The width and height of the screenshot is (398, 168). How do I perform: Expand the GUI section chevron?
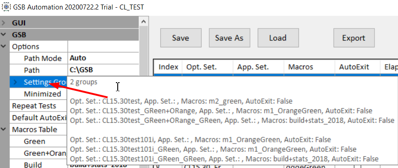coord(3,23)
